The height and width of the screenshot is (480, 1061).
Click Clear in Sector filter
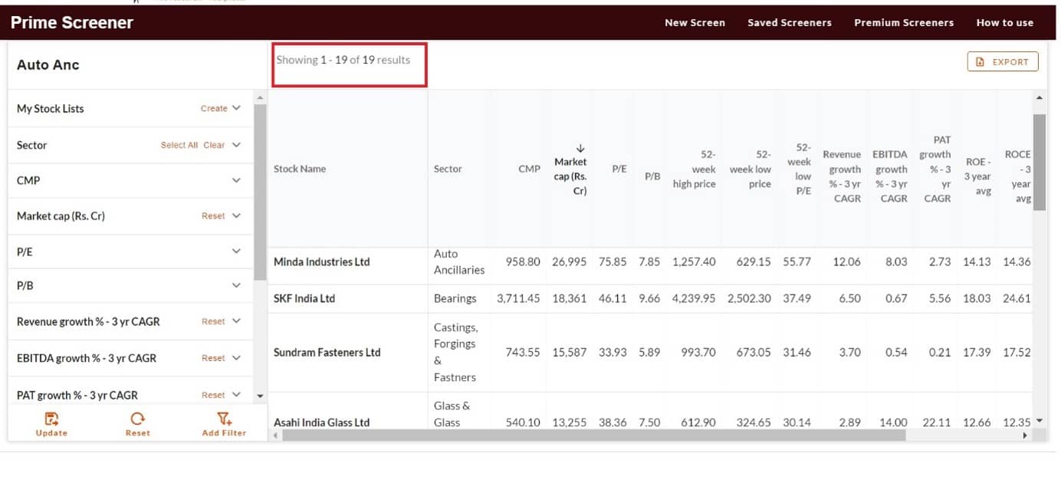214,145
